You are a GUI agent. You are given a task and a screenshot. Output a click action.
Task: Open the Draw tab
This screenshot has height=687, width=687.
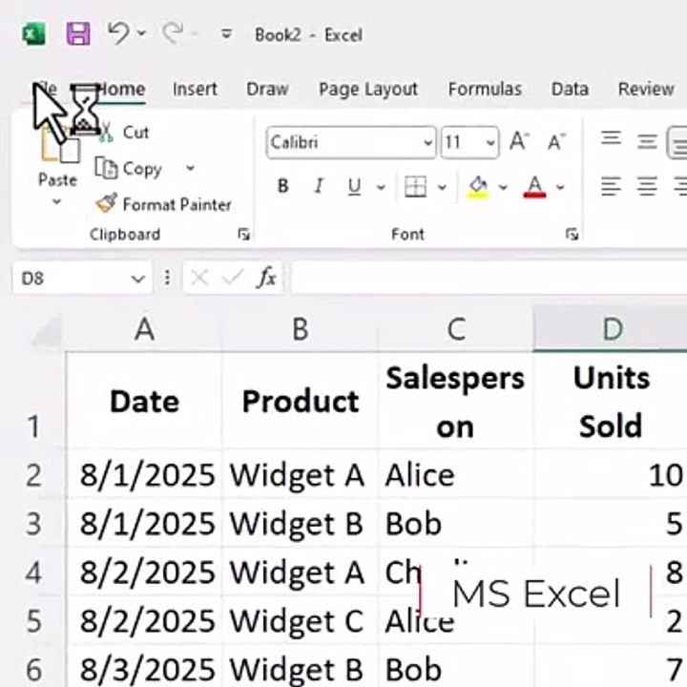[267, 90]
